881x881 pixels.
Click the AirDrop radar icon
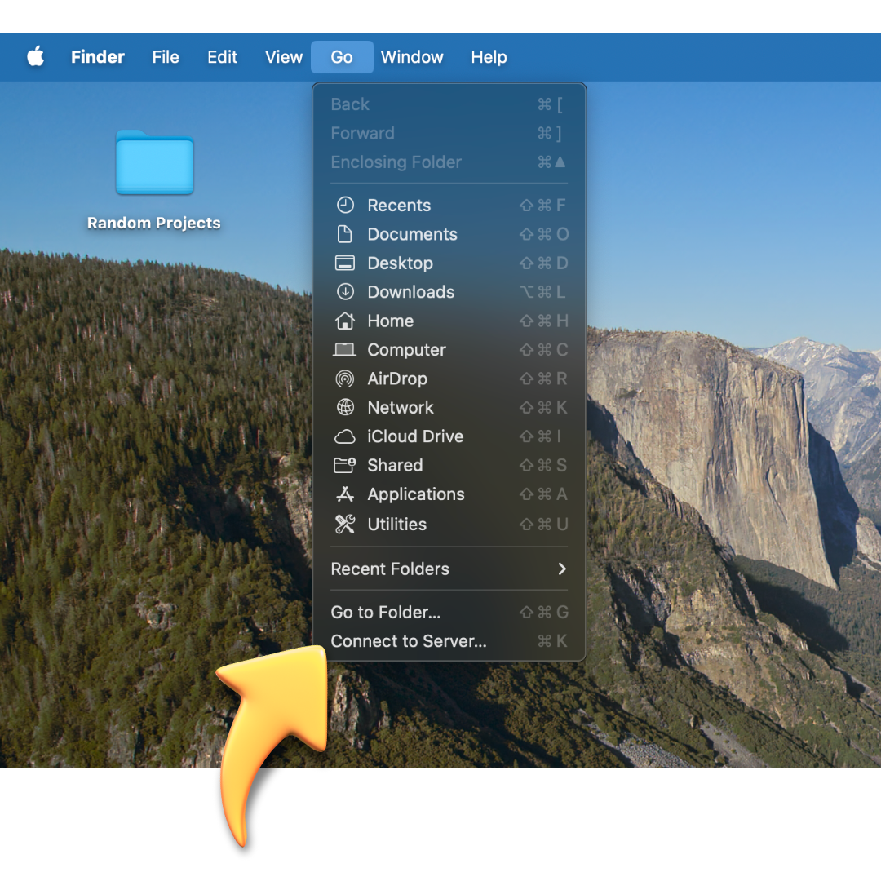345,379
